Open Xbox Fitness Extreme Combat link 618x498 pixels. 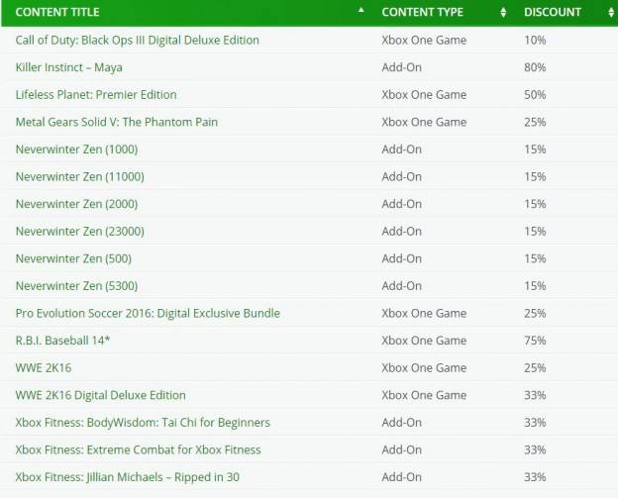point(139,449)
